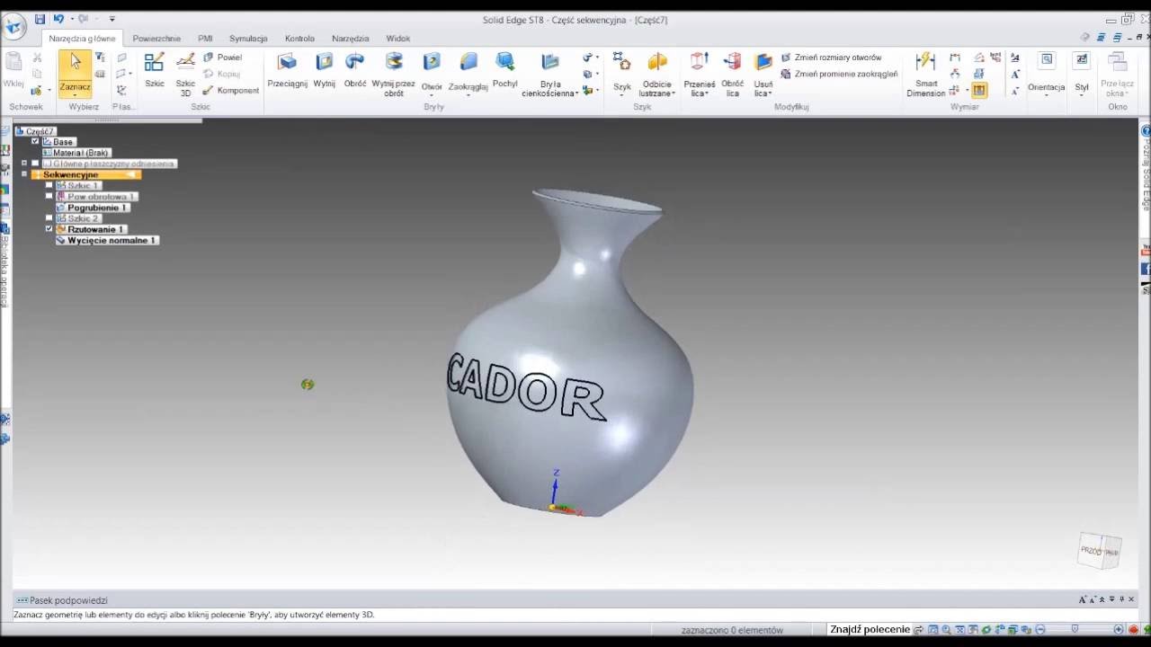Click the Styl view style icon

(1082, 60)
